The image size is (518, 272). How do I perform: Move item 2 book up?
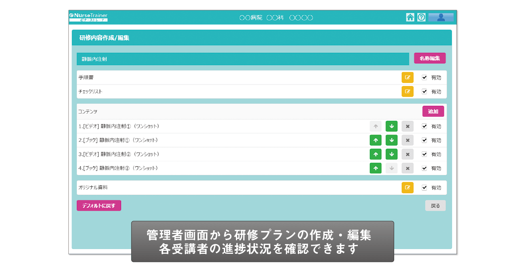click(376, 140)
